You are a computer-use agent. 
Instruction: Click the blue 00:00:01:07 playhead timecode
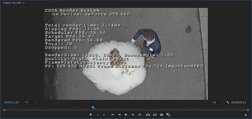click(x=12, y=102)
